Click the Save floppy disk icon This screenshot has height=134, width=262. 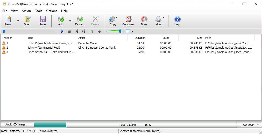coord(43,19)
